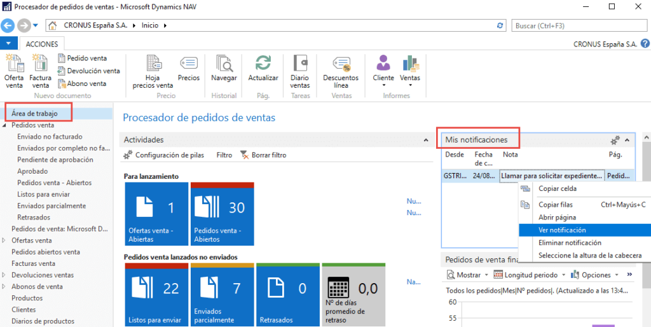Select Área de trabajo in navigation

[34, 113]
